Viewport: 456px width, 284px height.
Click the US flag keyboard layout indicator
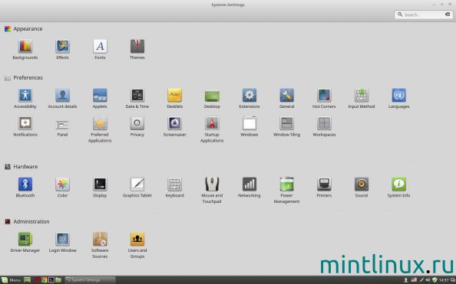(414, 280)
